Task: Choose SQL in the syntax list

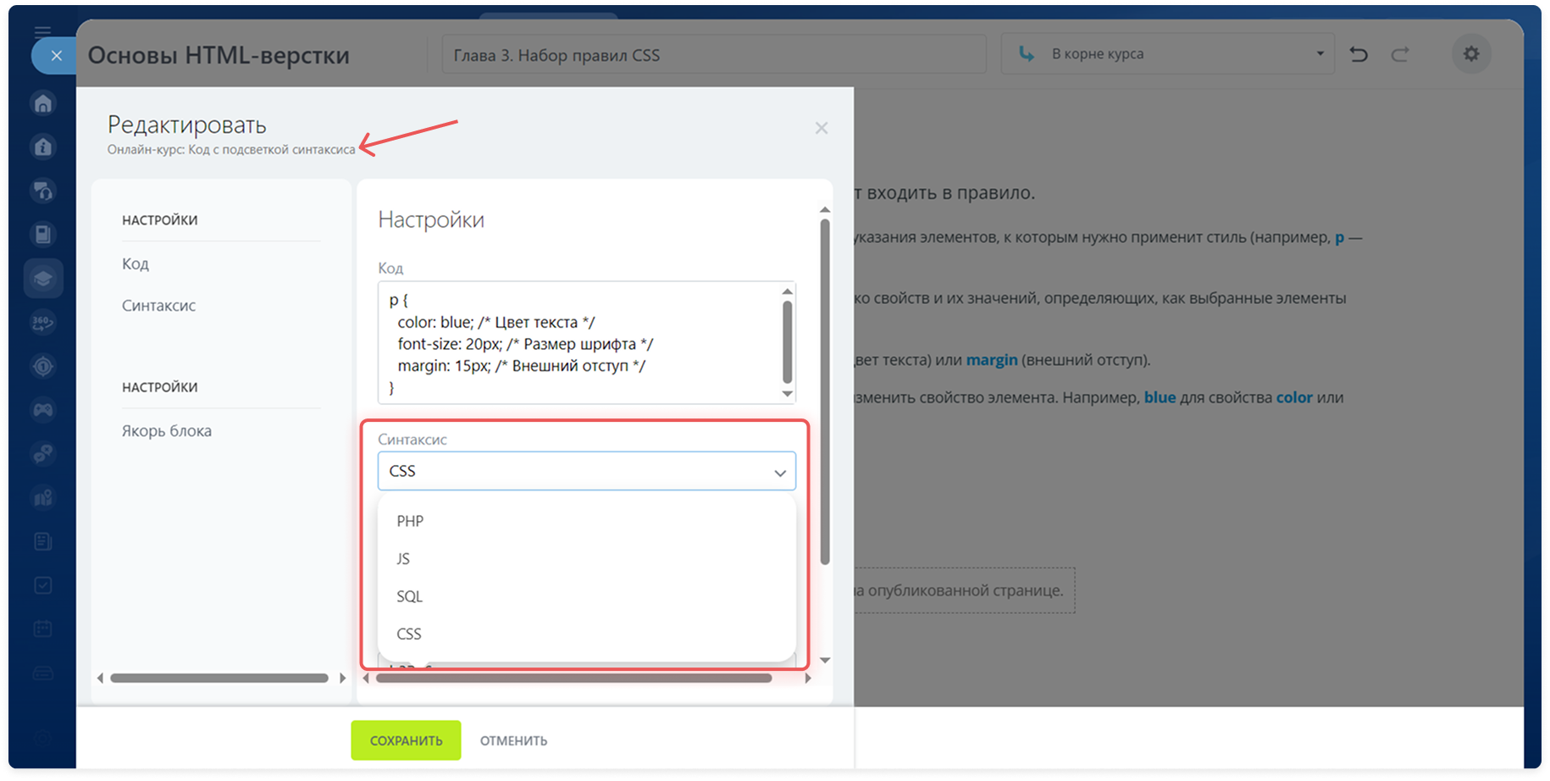Action: point(409,596)
